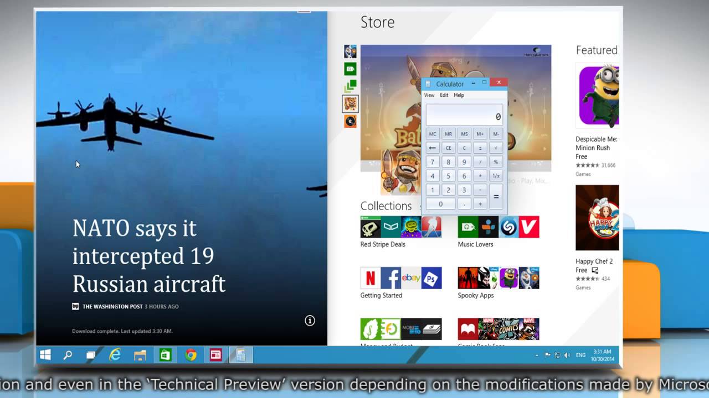Switch to the Store app on taskbar
This screenshot has width=709, height=398.
click(165, 355)
